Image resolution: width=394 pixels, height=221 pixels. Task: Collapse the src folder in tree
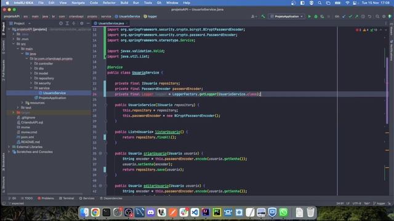(x=14, y=44)
